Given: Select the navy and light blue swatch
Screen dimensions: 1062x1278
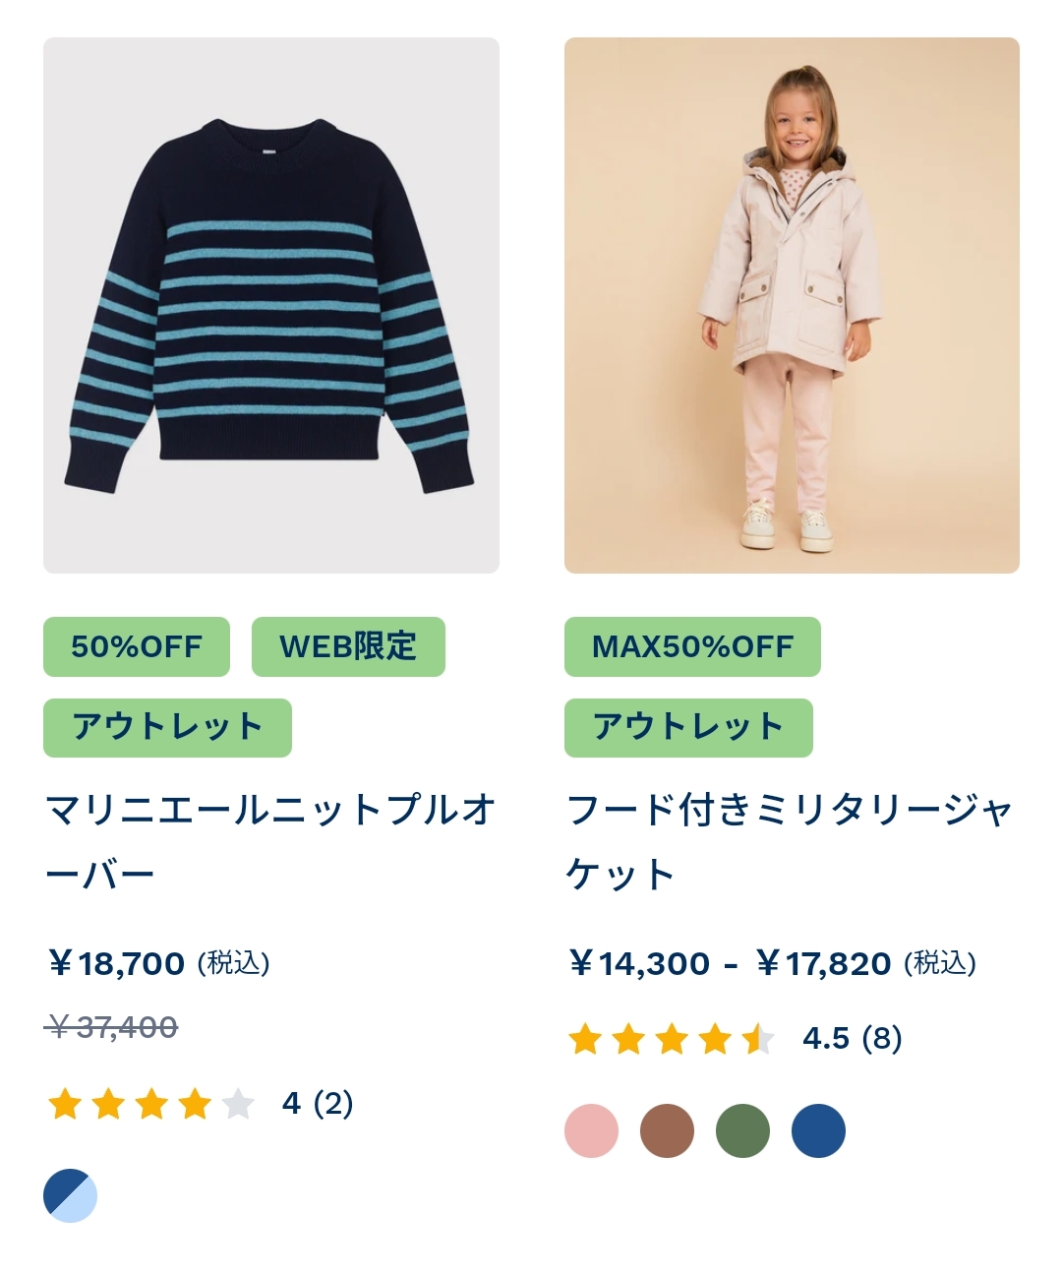Looking at the screenshot, I should (x=70, y=1195).
